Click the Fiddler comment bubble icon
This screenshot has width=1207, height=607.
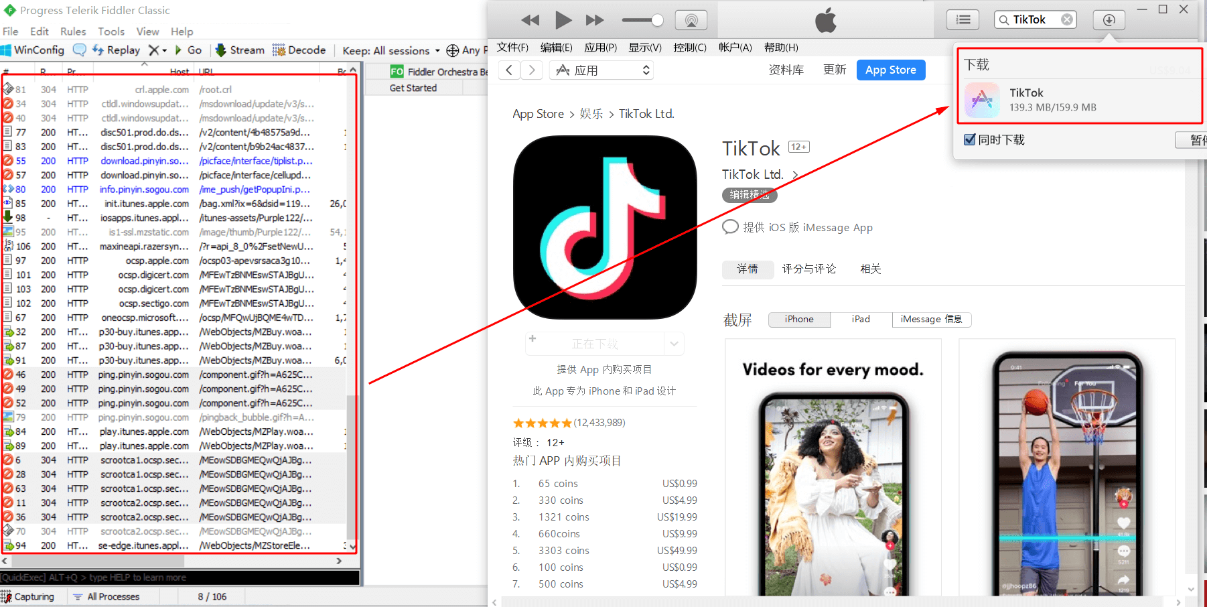[x=79, y=50]
